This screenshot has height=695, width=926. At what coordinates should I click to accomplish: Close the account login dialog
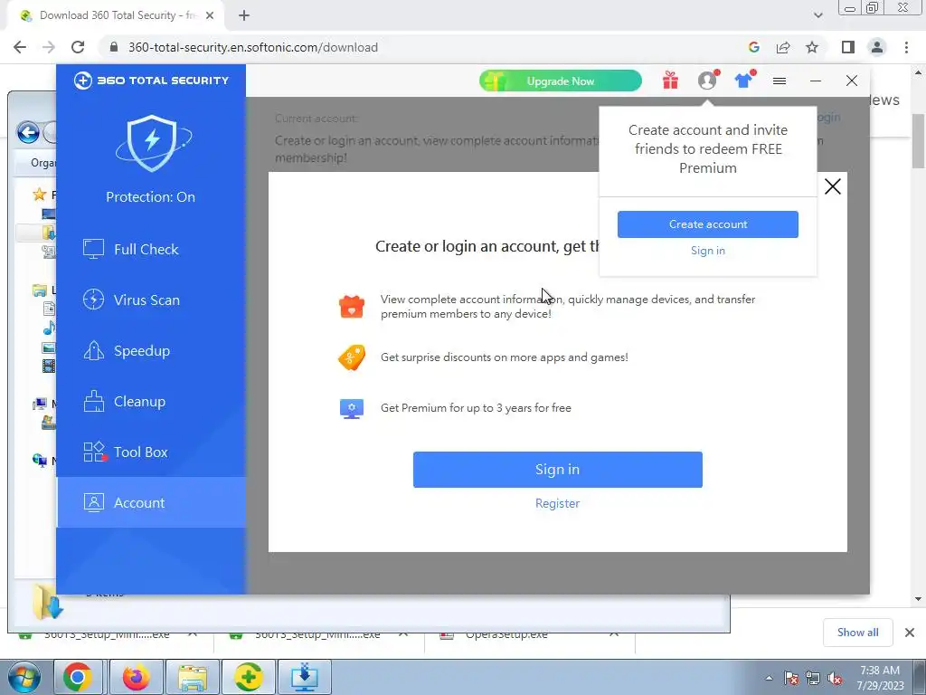833,186
